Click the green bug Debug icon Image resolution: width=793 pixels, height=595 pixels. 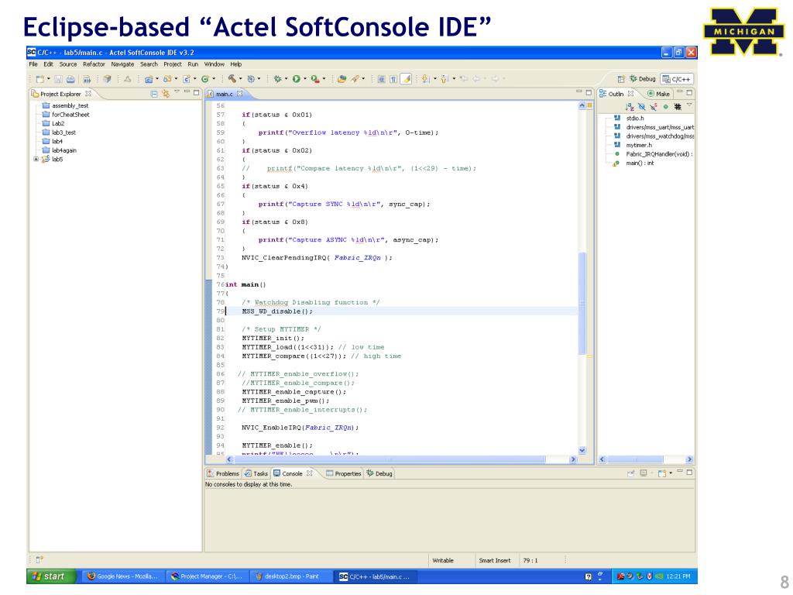tap(277, 79)
